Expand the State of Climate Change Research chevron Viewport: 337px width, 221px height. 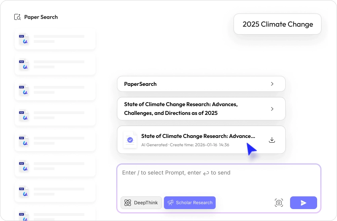(x=272, y=109)
